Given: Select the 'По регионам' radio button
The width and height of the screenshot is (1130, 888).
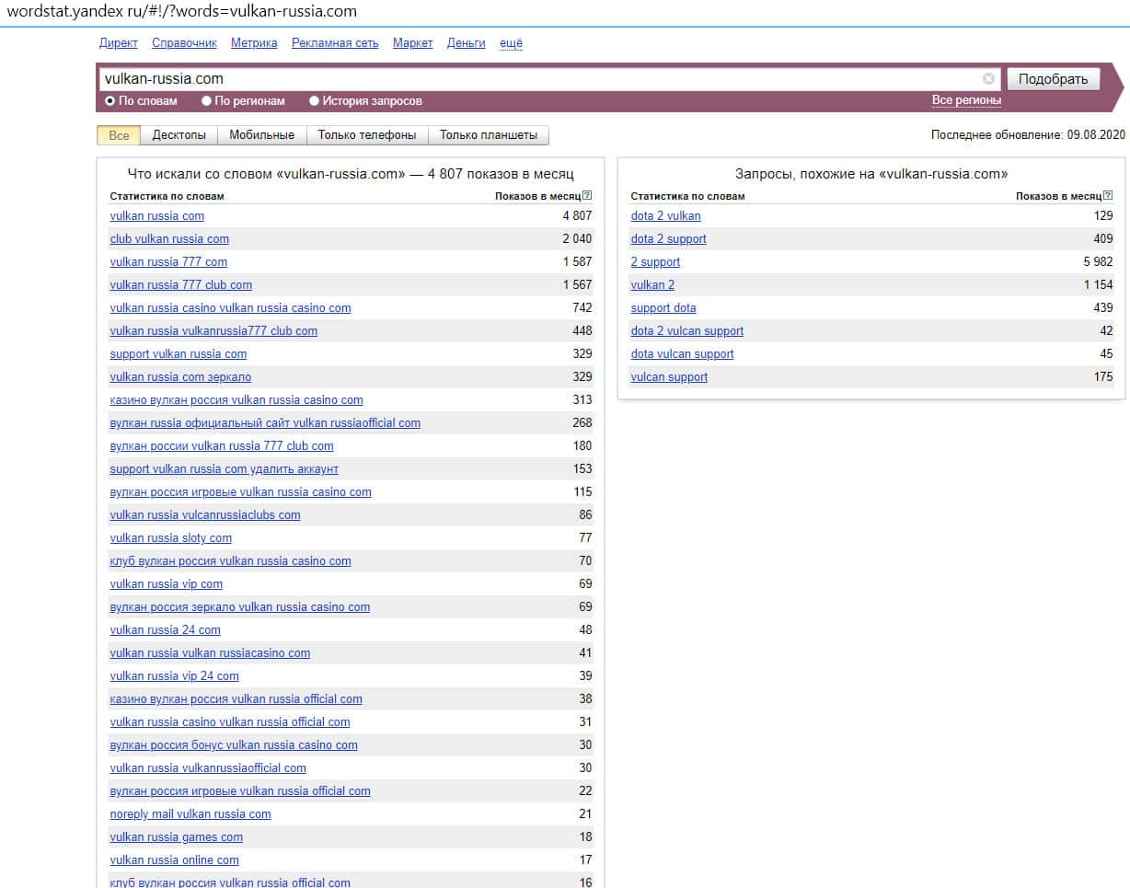Looking at the screenshot, I should pos(207,101).
